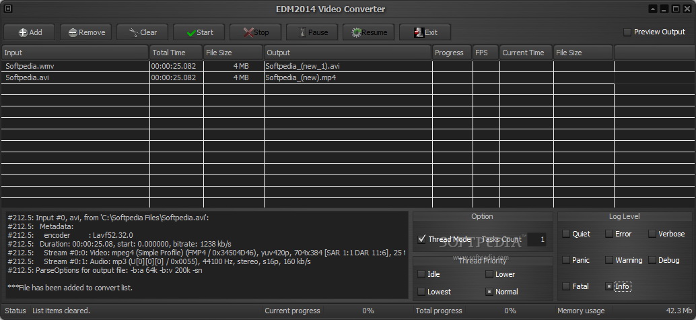
Task: Resume the paused conversion
Action: [369, 32]
